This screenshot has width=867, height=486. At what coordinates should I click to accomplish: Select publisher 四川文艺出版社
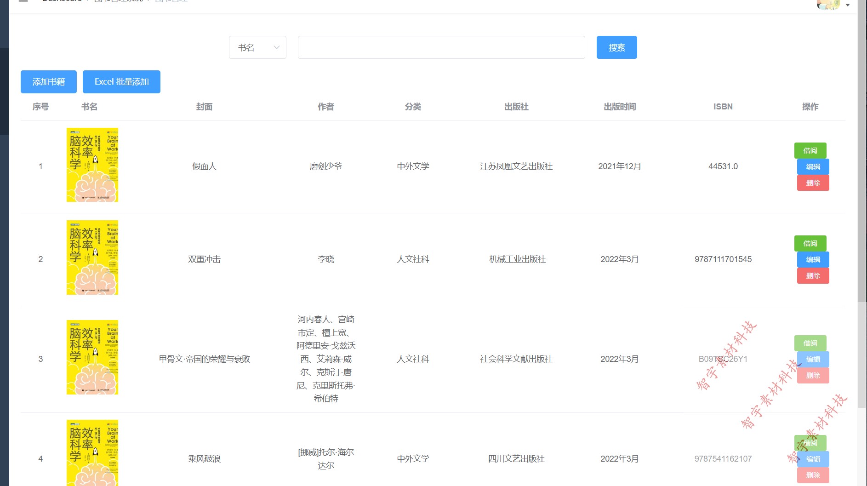pyautogui.click(x=516, y=459)
